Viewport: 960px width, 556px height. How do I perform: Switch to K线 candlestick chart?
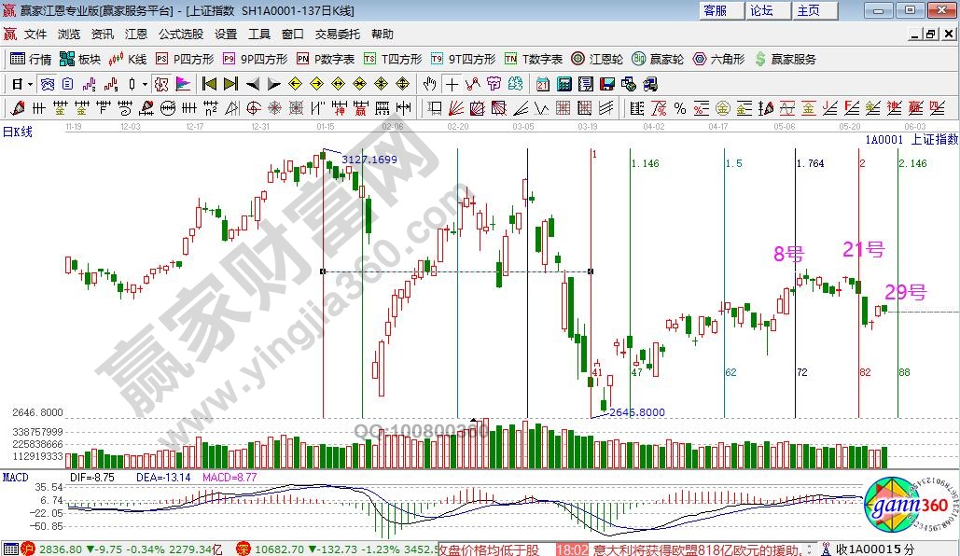[x=127, y=59]
